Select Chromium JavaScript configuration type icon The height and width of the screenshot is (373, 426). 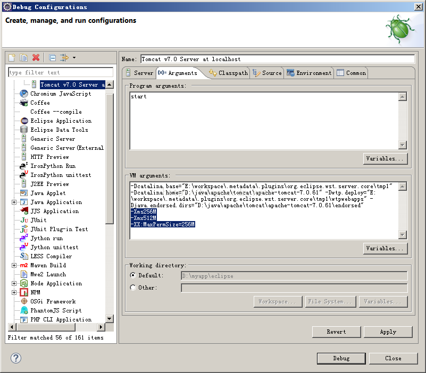24,94
